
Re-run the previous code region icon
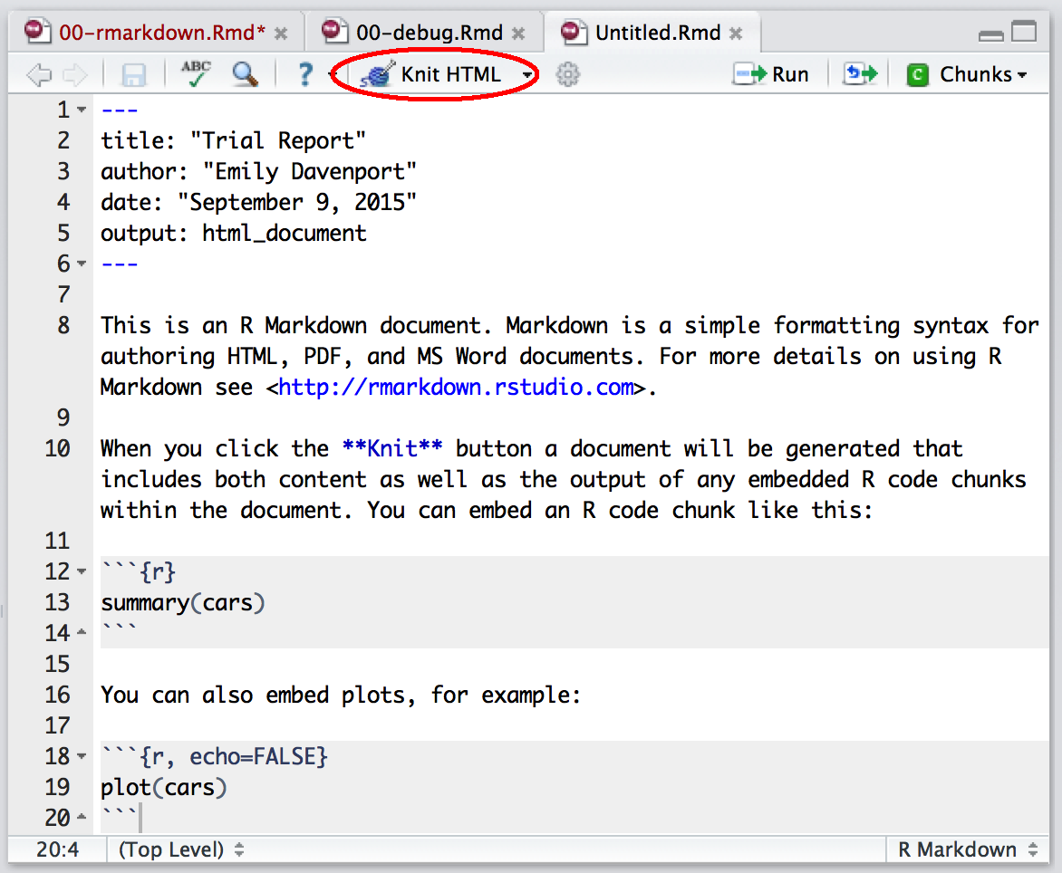[x=860, y=73]
